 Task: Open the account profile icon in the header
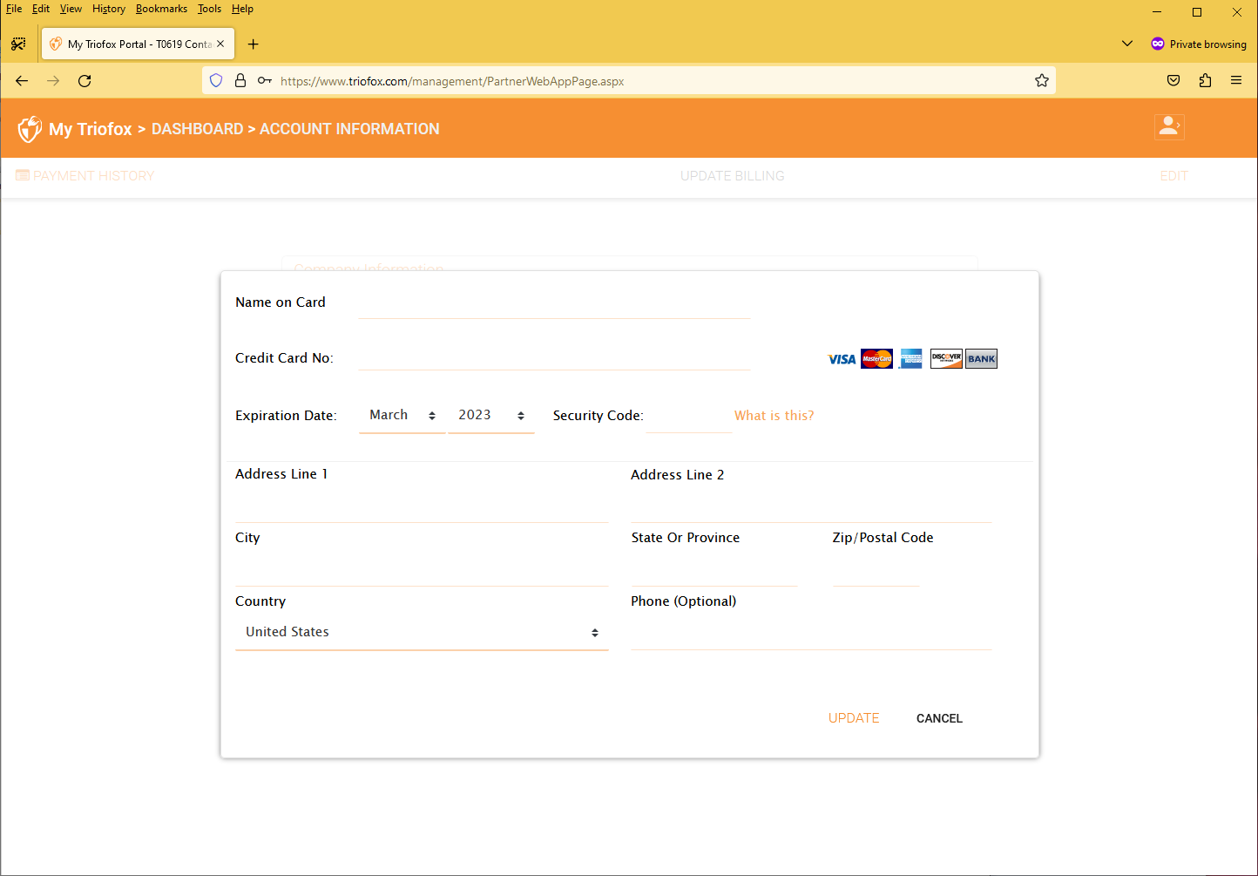[x=1169, y=126]
